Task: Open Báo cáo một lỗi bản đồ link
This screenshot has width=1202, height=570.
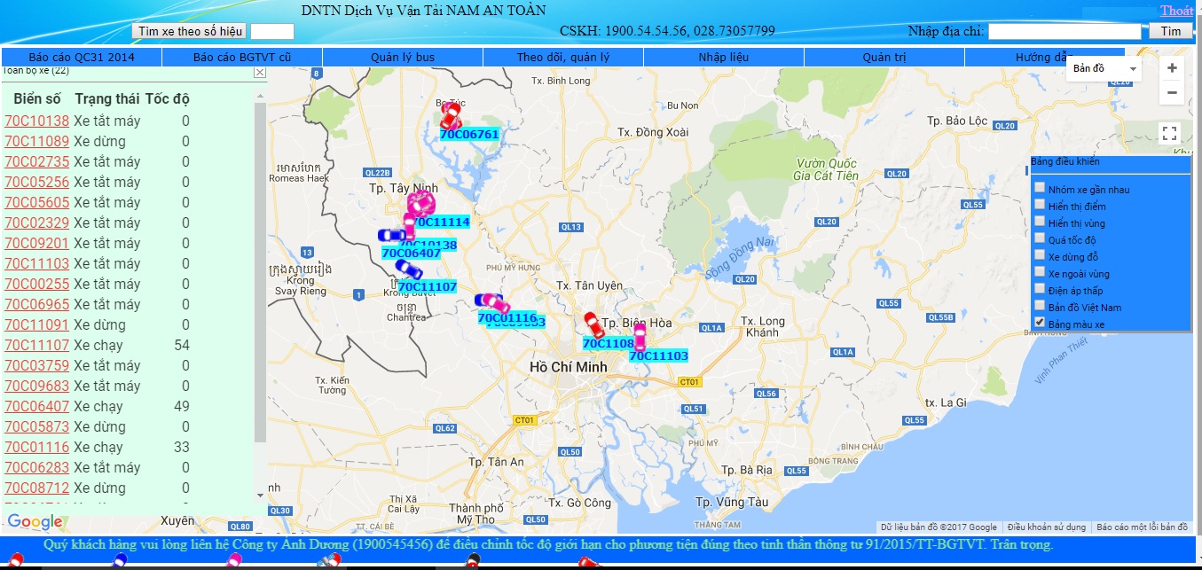Action: point(1142,527)
